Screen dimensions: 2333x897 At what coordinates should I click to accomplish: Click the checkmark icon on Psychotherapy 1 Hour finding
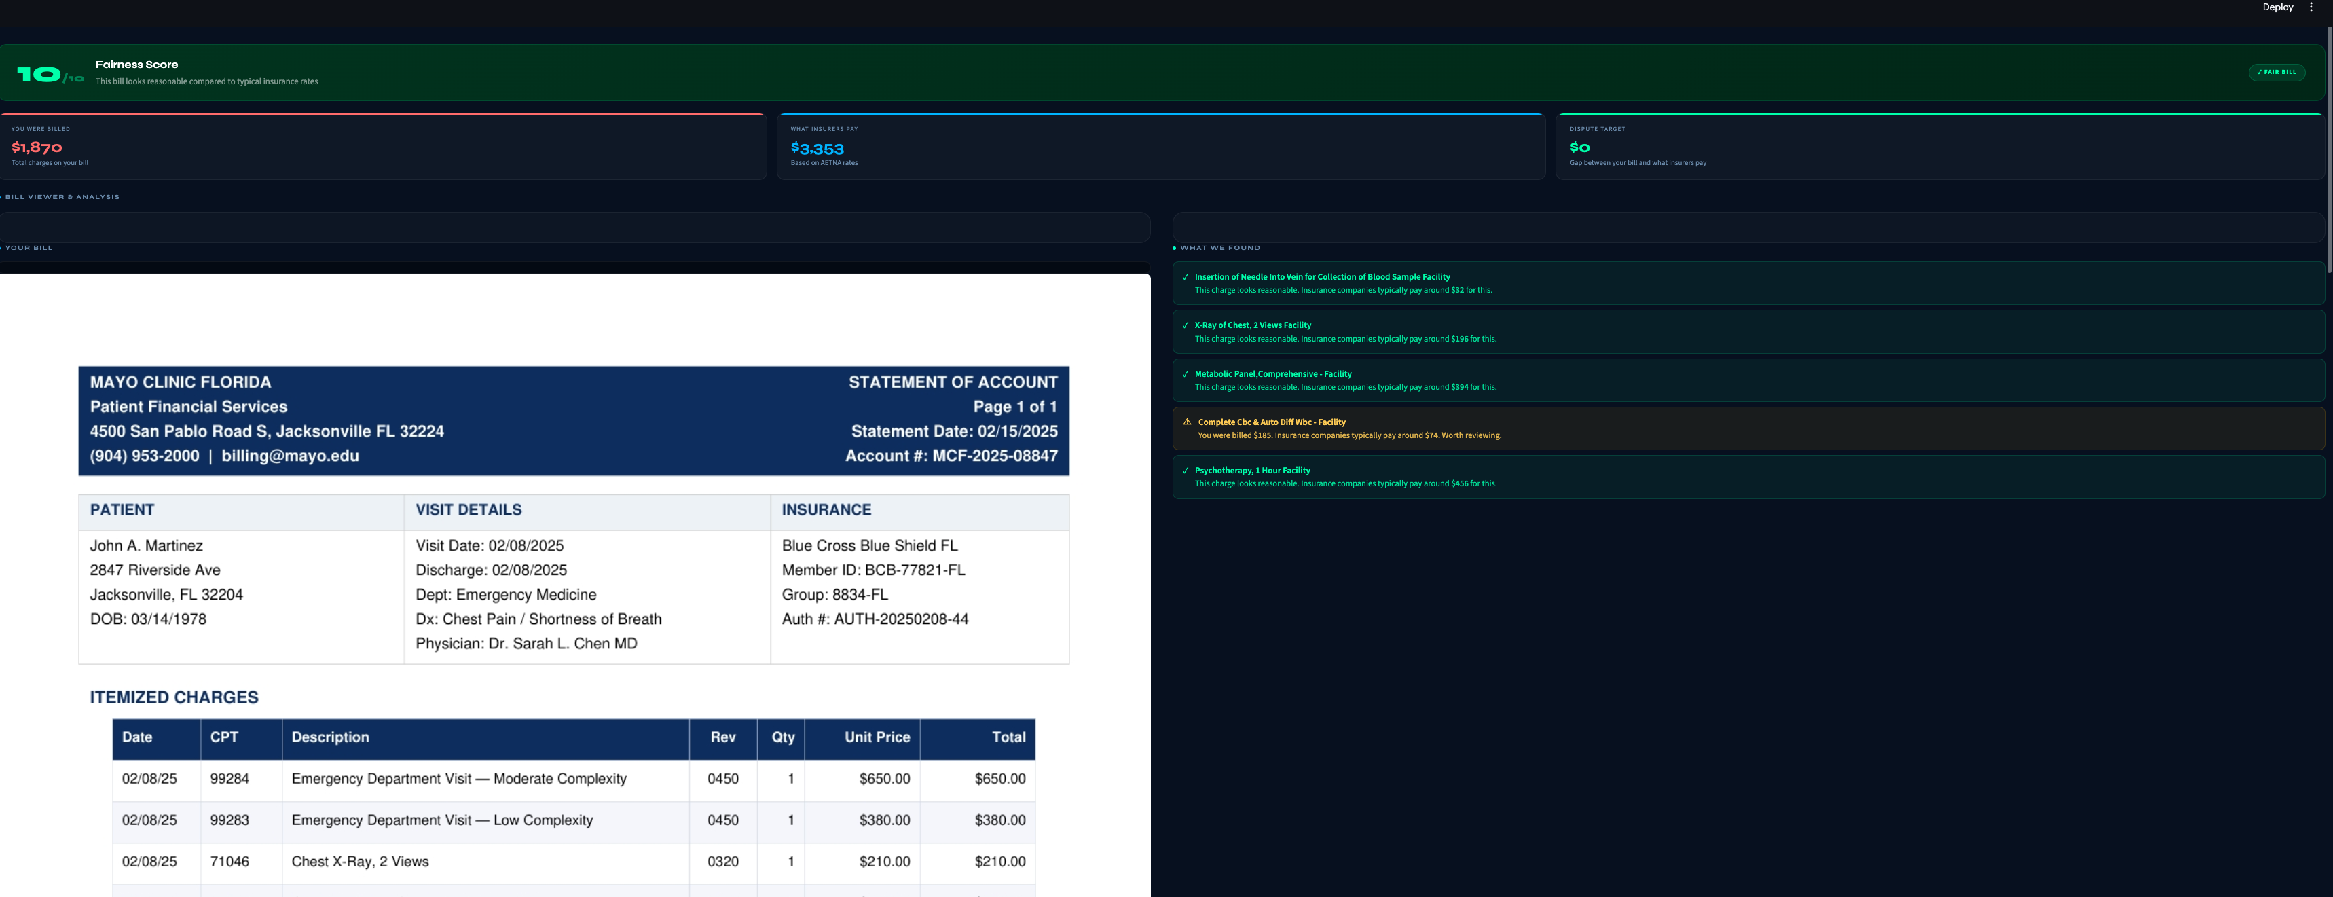[1185, 471]
